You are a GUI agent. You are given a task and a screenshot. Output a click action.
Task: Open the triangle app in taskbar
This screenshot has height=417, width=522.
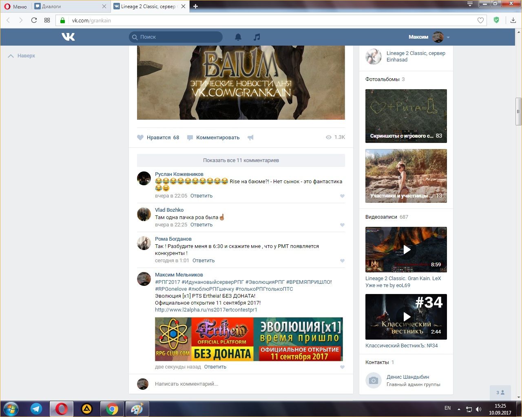pos(87,409)
